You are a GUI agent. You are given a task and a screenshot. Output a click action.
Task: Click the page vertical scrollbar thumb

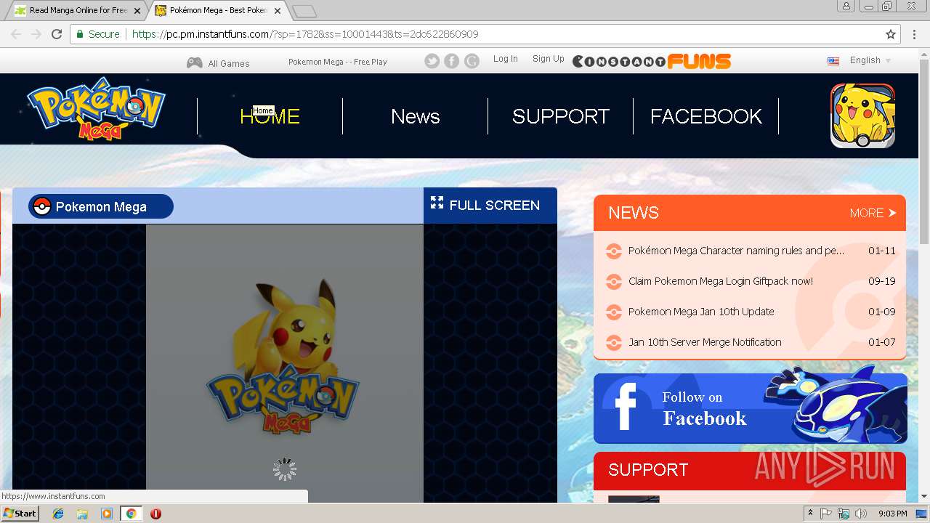[924, 150]
